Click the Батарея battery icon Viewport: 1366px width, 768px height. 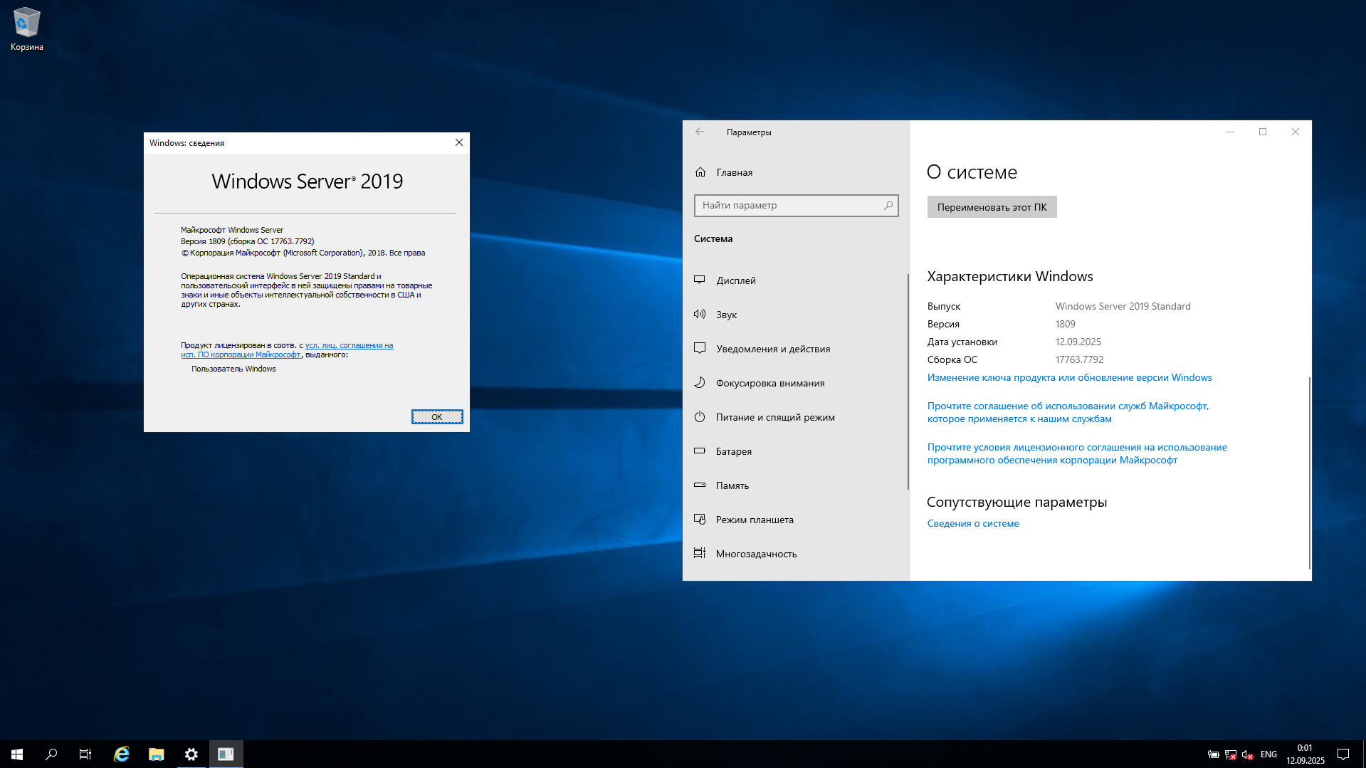(700, 451)
